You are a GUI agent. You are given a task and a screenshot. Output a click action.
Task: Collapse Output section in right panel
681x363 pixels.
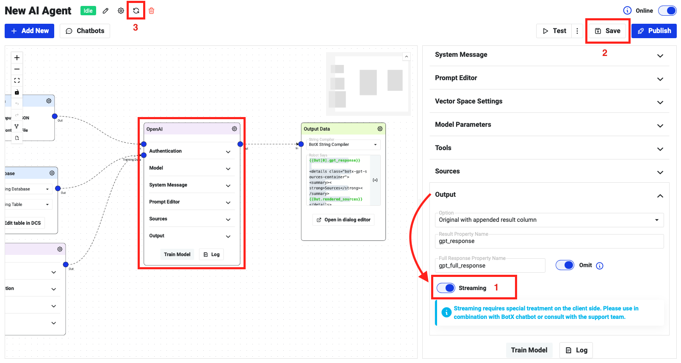pos(549,195)
